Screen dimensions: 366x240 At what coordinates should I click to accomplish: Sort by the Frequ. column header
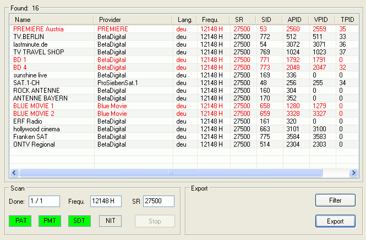[214, 20]
